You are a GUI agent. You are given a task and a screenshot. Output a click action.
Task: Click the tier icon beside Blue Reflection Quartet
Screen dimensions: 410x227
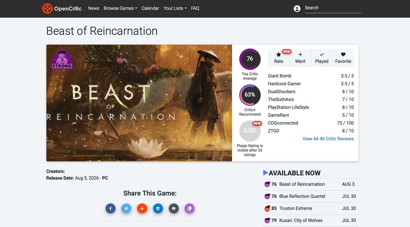pyautogui.click(x=267, y=196)
